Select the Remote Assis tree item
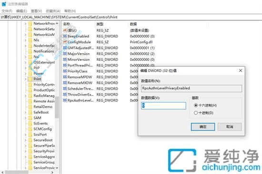 coord(44,101)
